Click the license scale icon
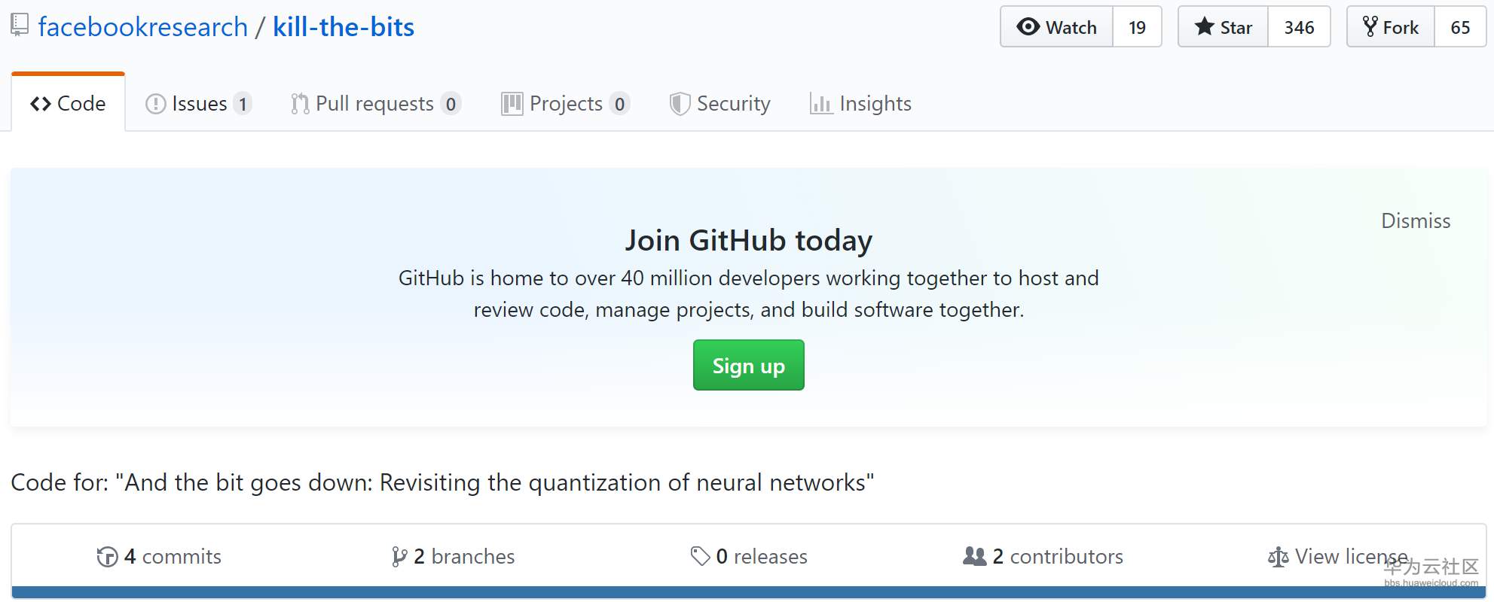The height and width of the screenshot is (602, 1494). click(x=1278, y=557)
